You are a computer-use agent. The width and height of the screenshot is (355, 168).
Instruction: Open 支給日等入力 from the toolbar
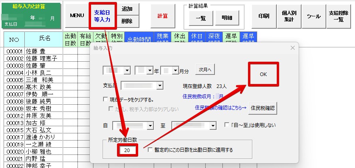point(103,16)
